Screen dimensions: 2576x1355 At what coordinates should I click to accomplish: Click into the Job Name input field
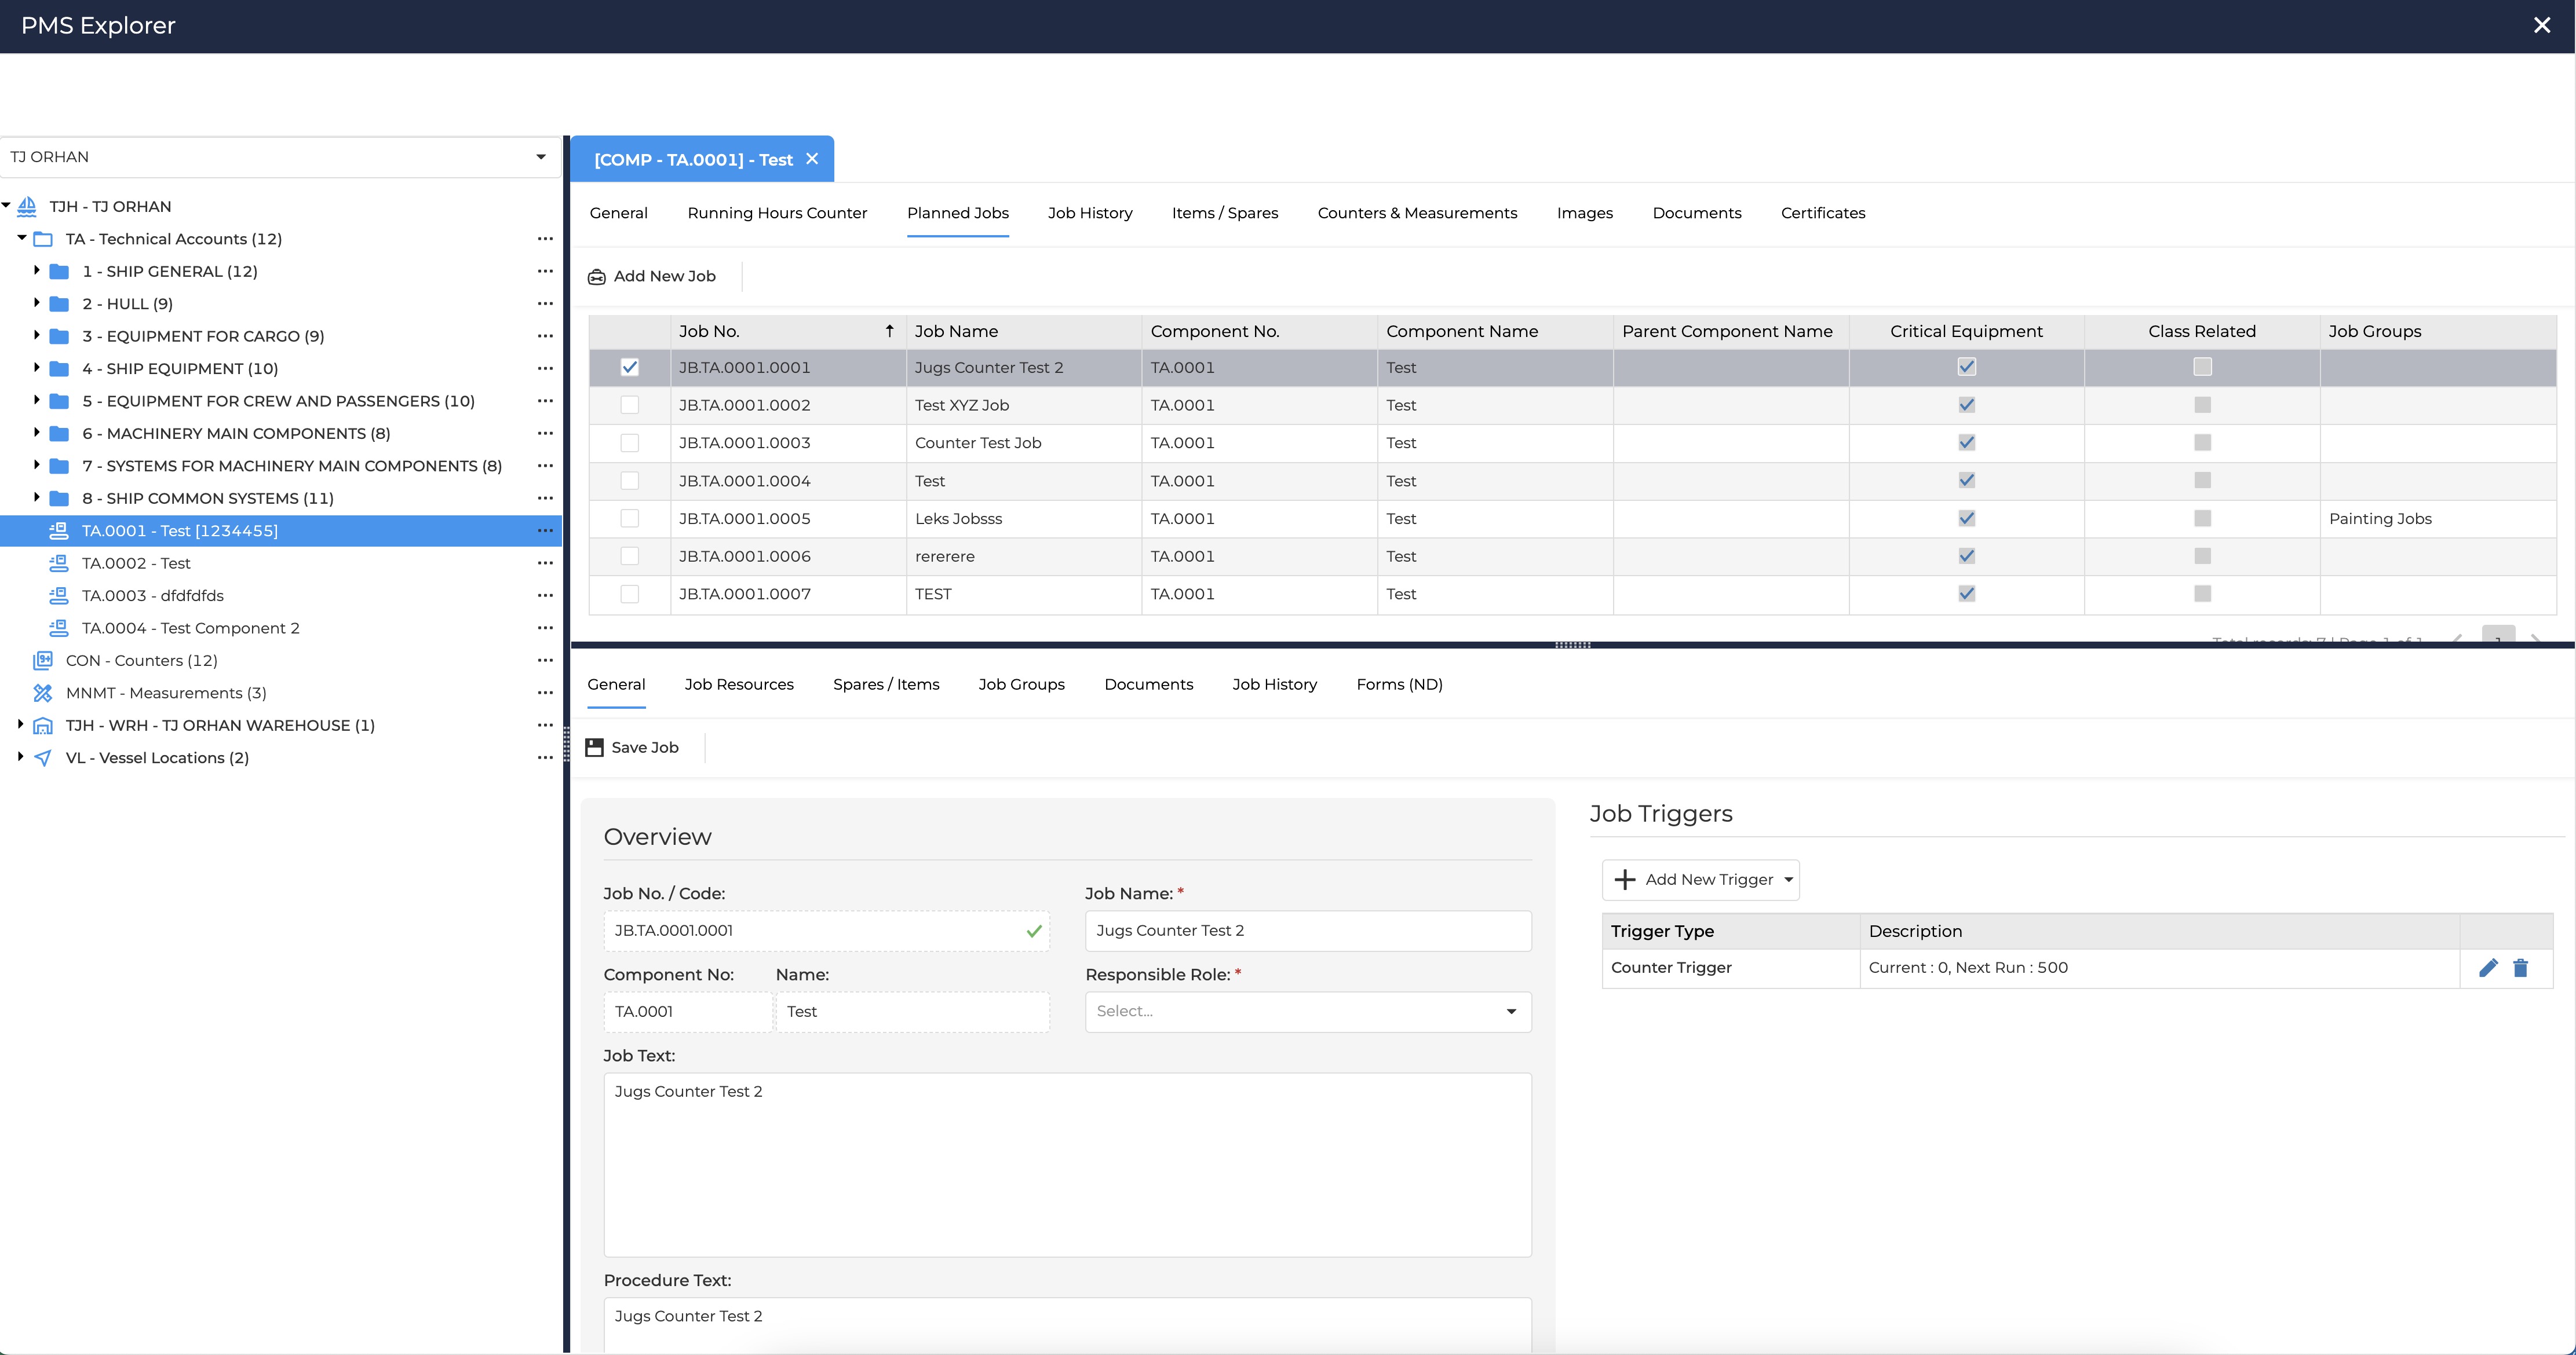click(x=1307, y=931)
